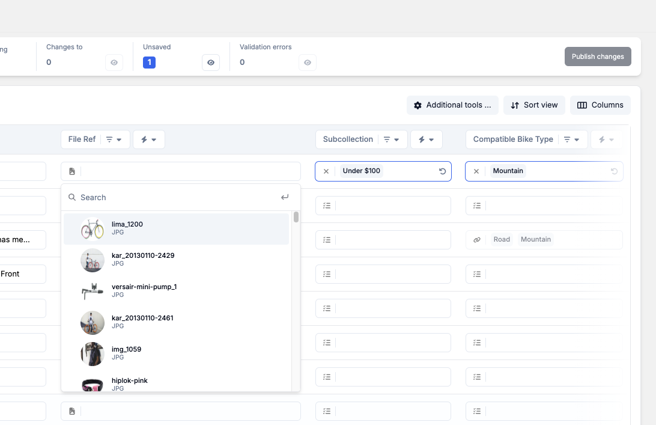The image size is (656, 425).
Task: Click the X icon in Under $100 field
Action: pyautogui.click(x=326, y=171)
